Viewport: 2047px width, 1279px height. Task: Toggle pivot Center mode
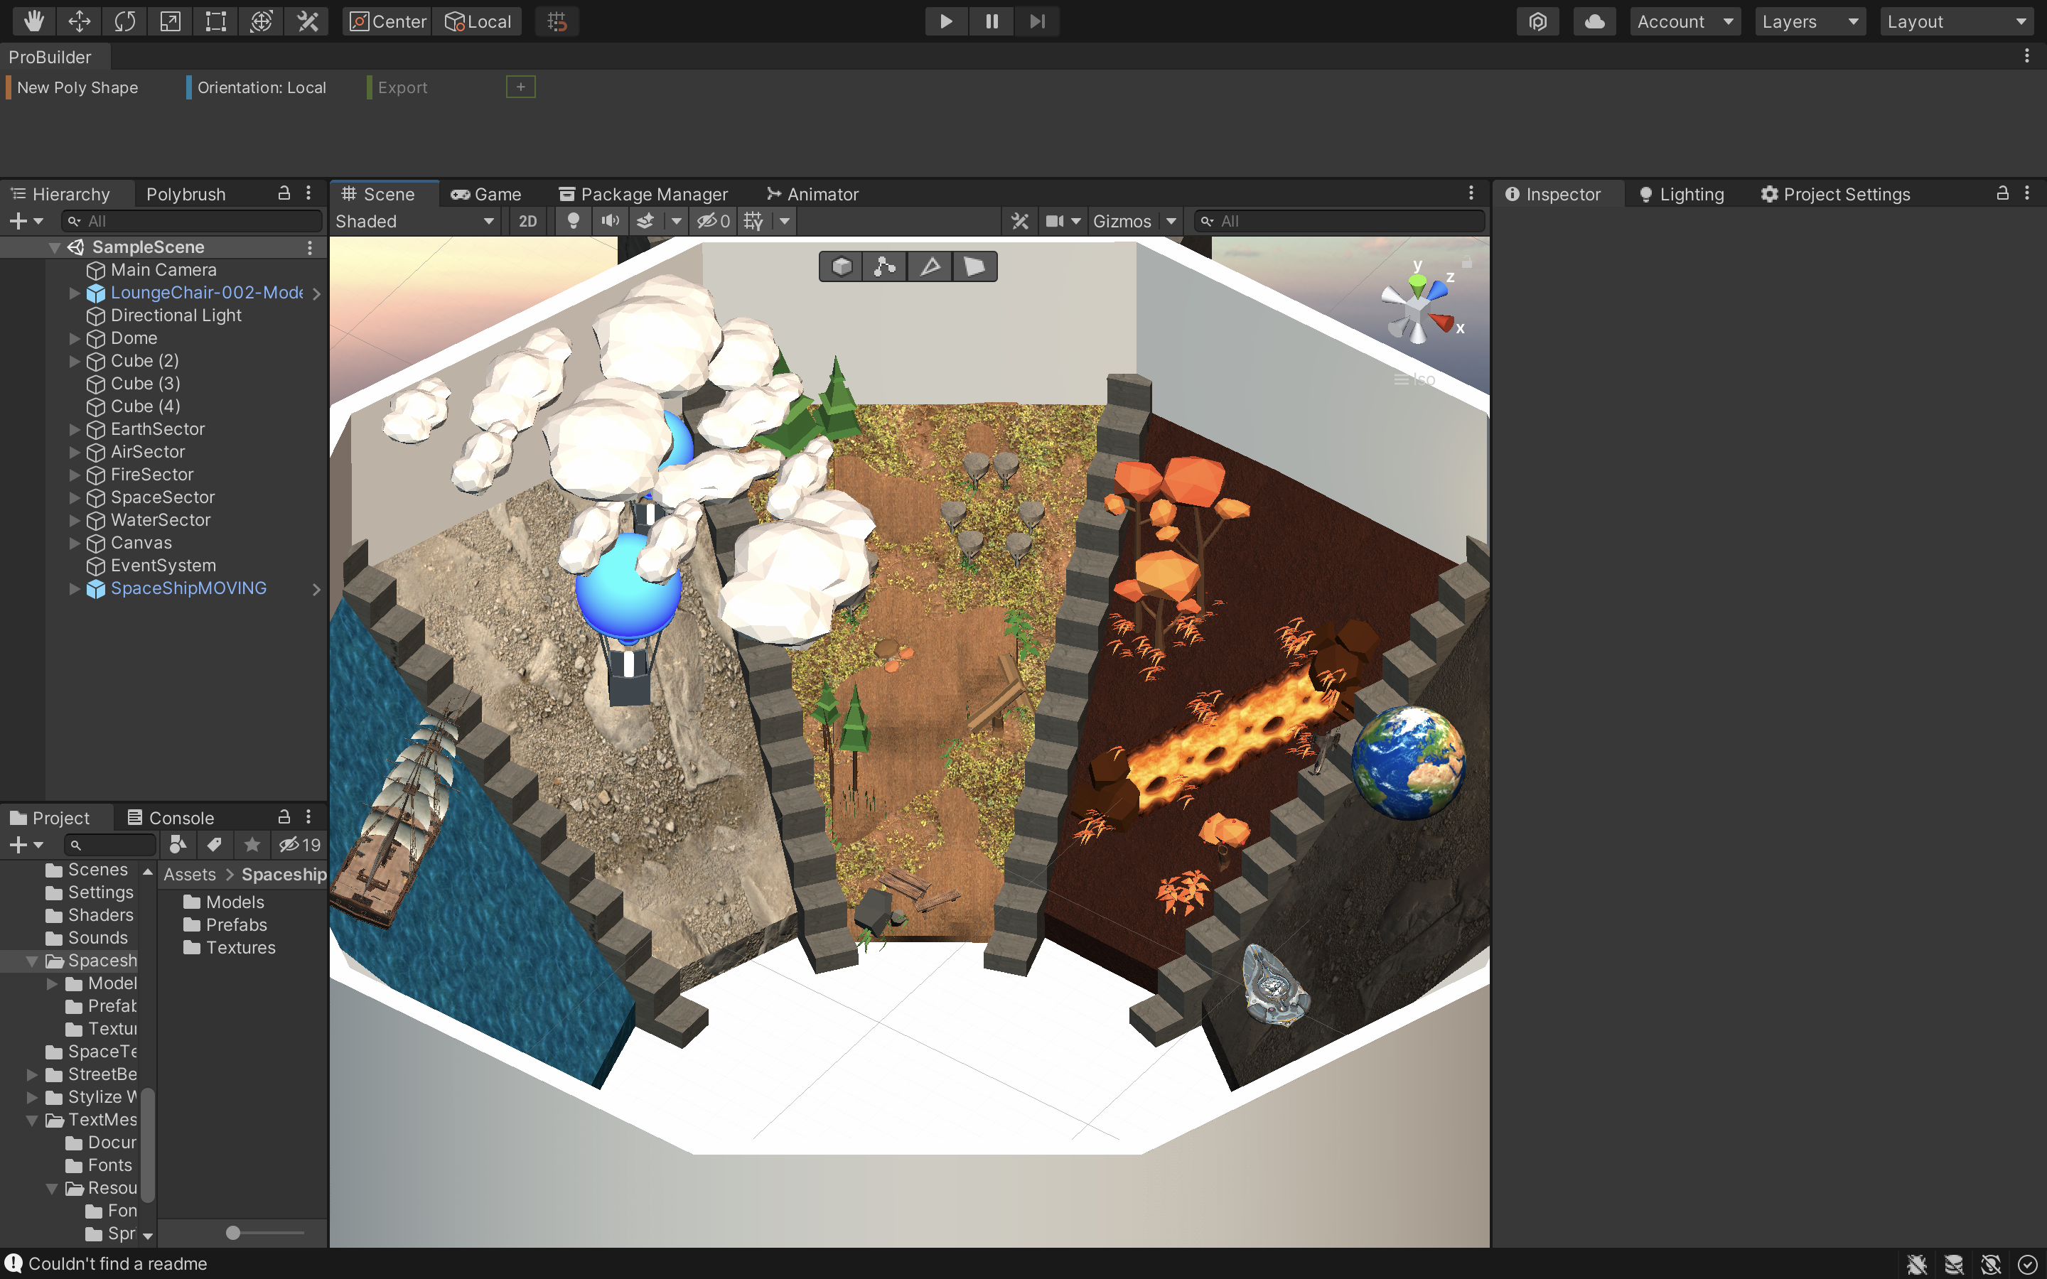point(388,21)
